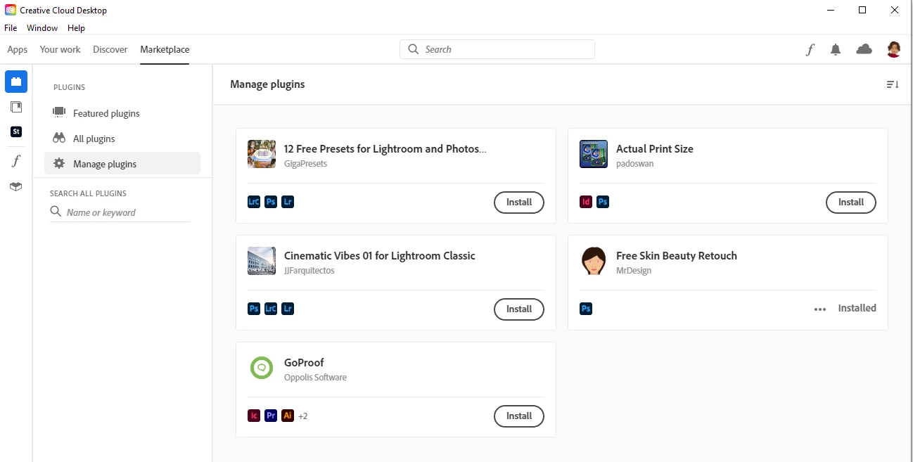913x462 pixels.
Task: Click the Cinematic Vibes 01 plugin thumbnail
Action: point(262,261)
